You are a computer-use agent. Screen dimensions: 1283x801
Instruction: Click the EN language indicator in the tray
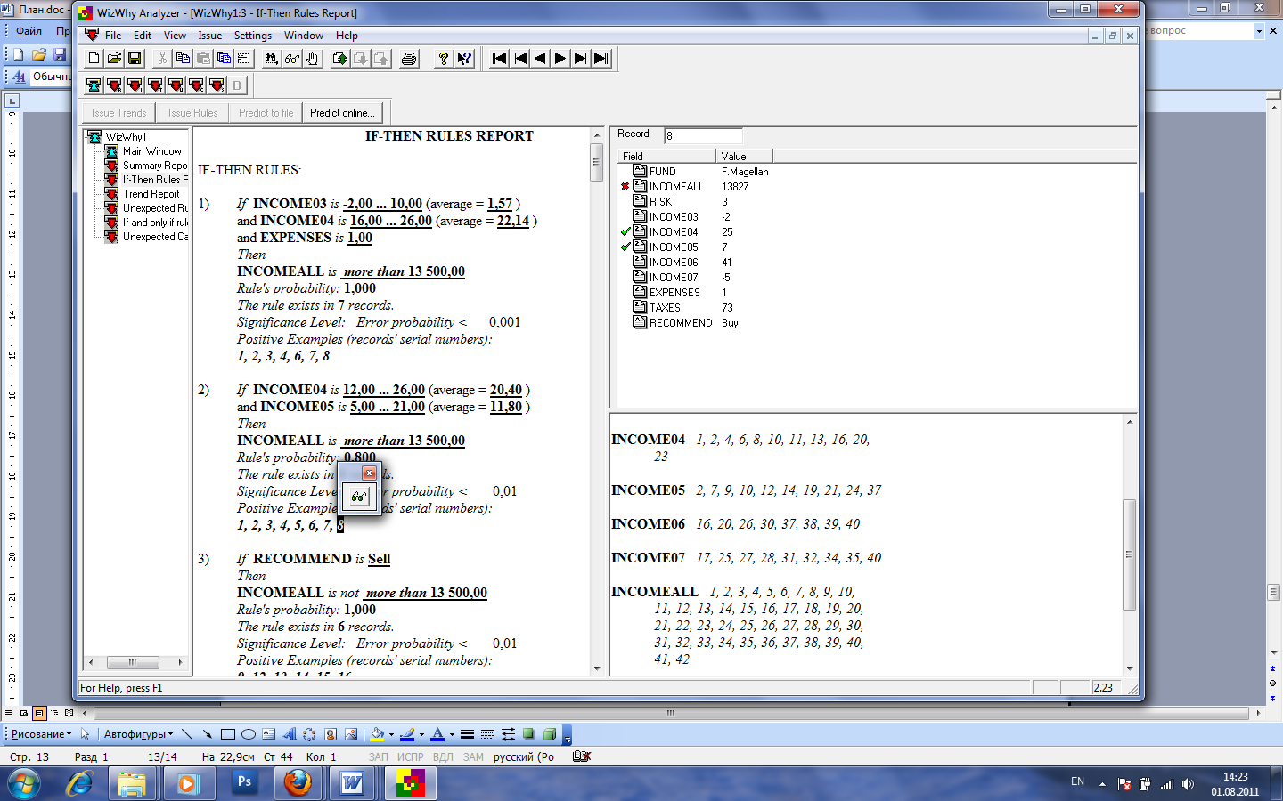(1077, 781)
